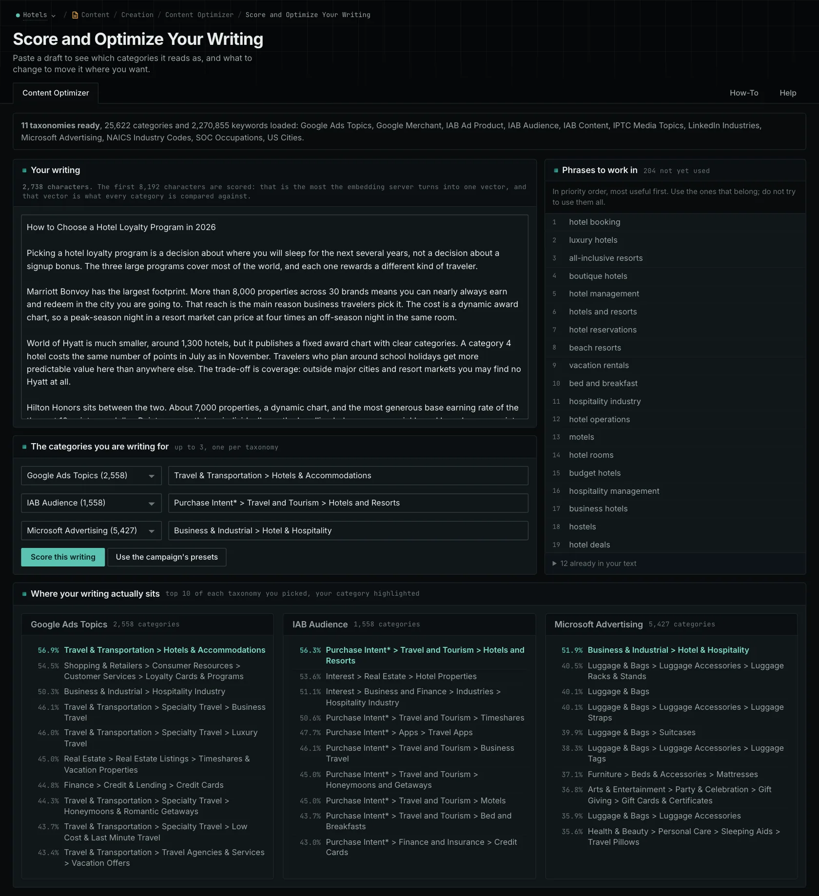The image size is (819, 896).
Task: Click the Beds & Accessories > Mattresses row
Action: pos(675,775)
